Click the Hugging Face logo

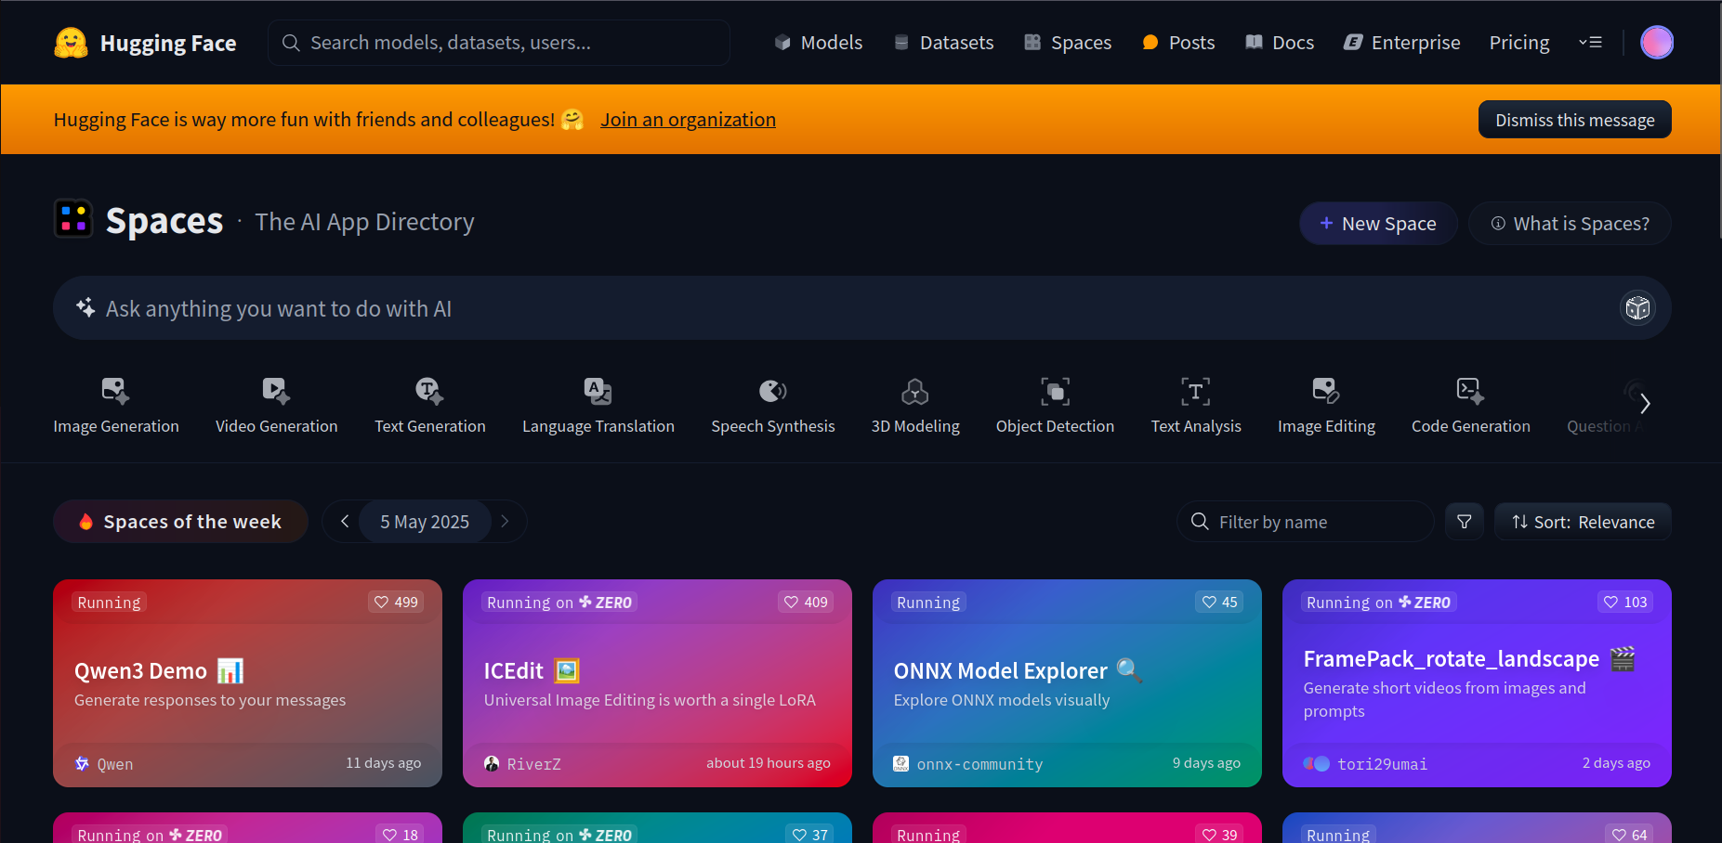145,43
